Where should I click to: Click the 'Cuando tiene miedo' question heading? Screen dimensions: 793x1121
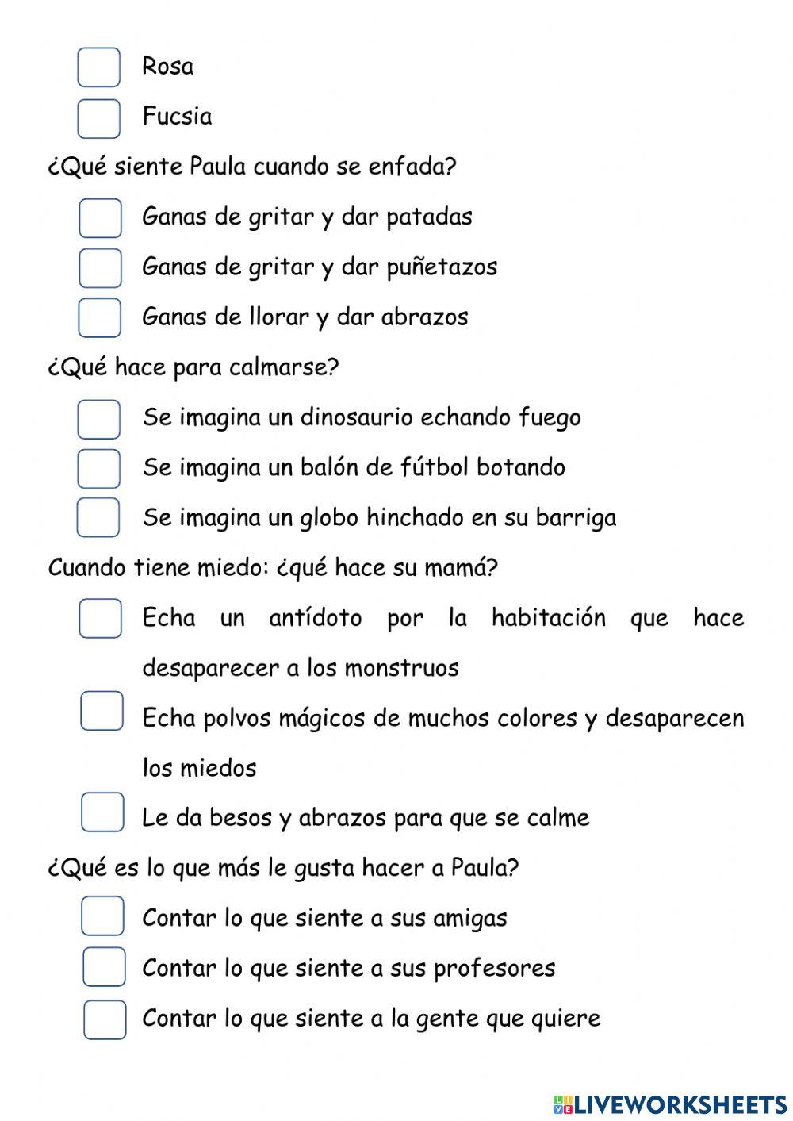pyautogui.click(x=273, y=568)
